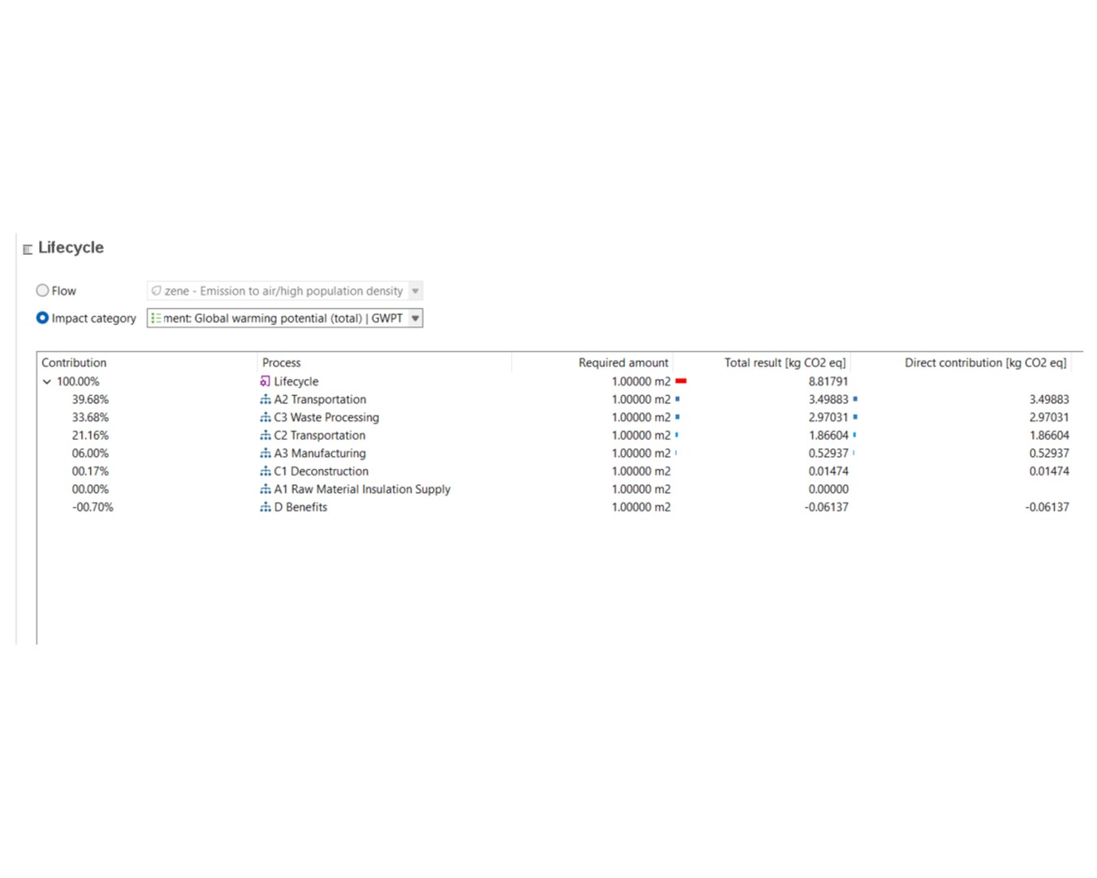Click the red bar in Lifecycle row
Screen dimensions: 1097x878
(x=681, y=381)
